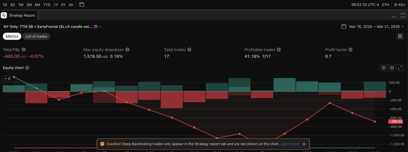Switch to the Metrics tab
The width and height of the screenshot is (408, 152).
point(12,36)
